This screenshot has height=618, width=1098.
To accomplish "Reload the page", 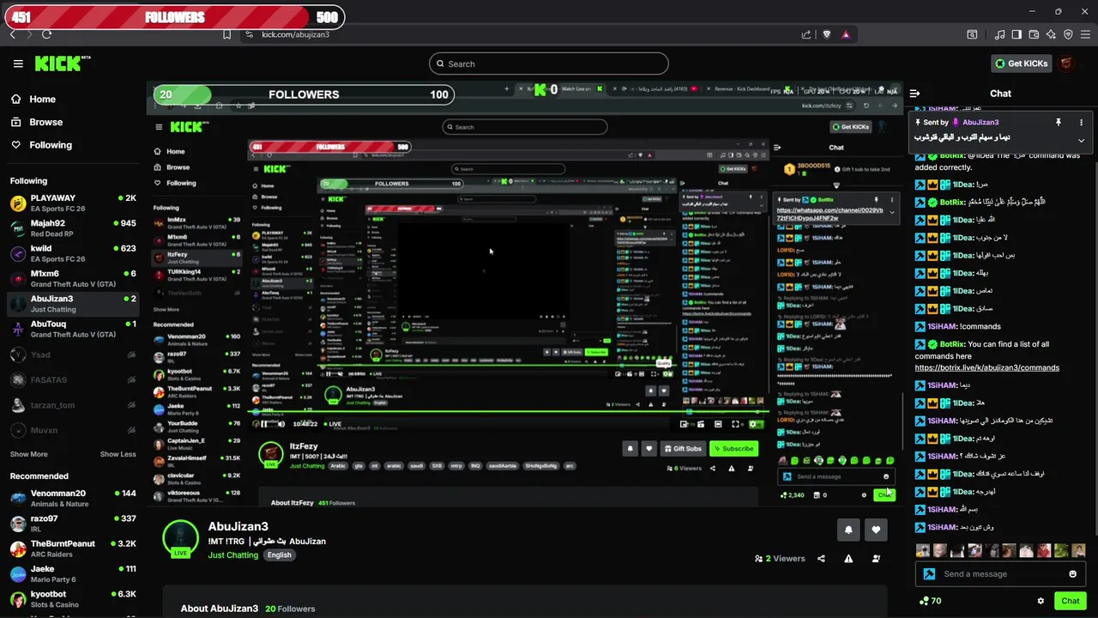I will (x=46, y=34).
